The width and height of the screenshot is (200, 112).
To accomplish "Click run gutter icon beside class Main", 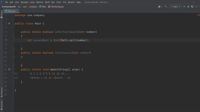I will coord(9,24).
